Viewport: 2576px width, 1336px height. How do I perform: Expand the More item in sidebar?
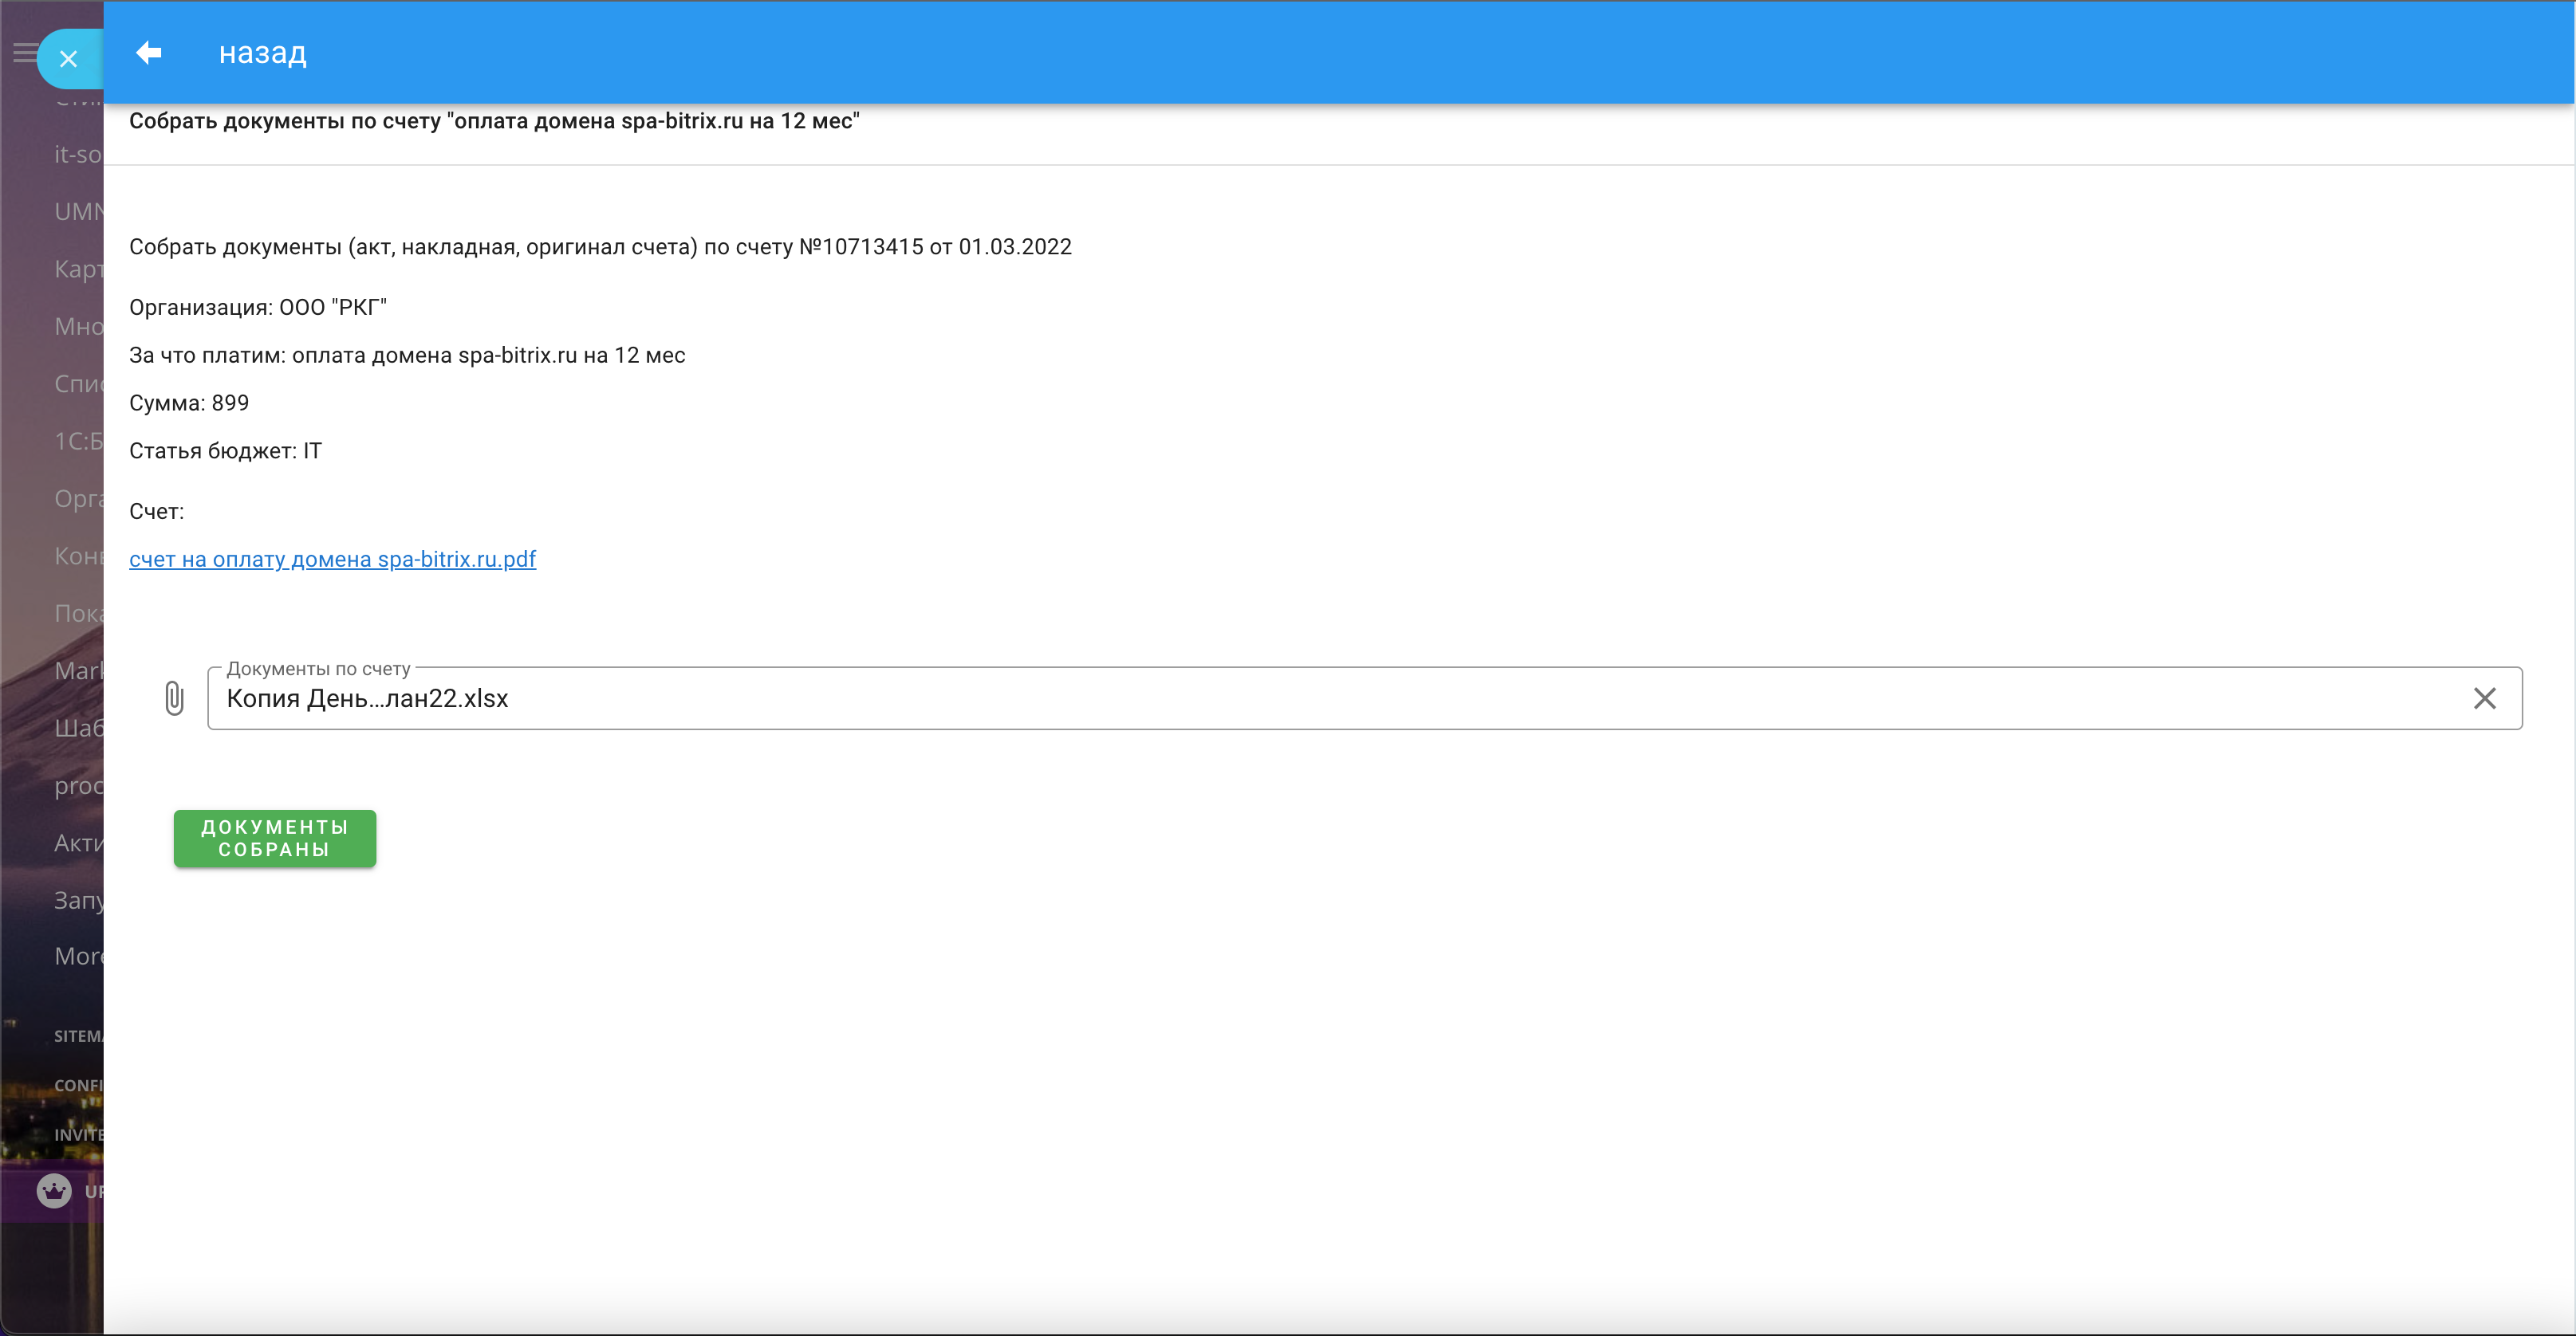tap(78, 957)
